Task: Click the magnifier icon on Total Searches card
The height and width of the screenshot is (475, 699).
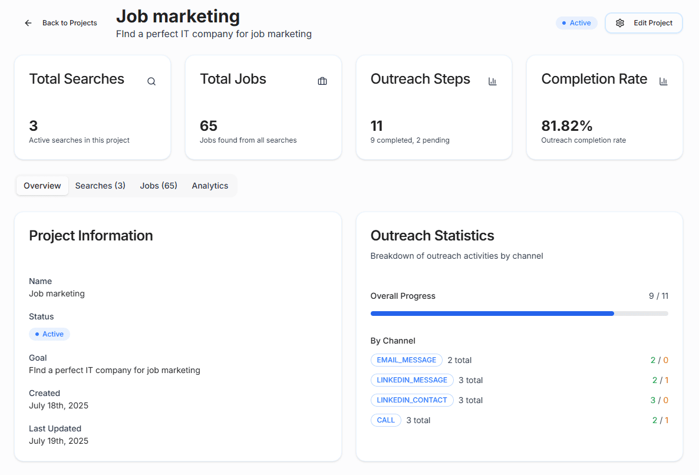Action: tap(151, 81)
